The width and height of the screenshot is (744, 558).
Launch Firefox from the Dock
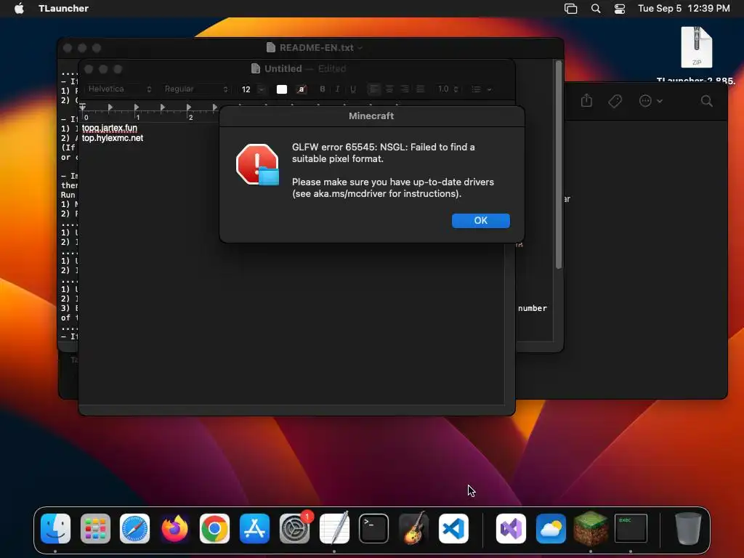click(174, 528)
